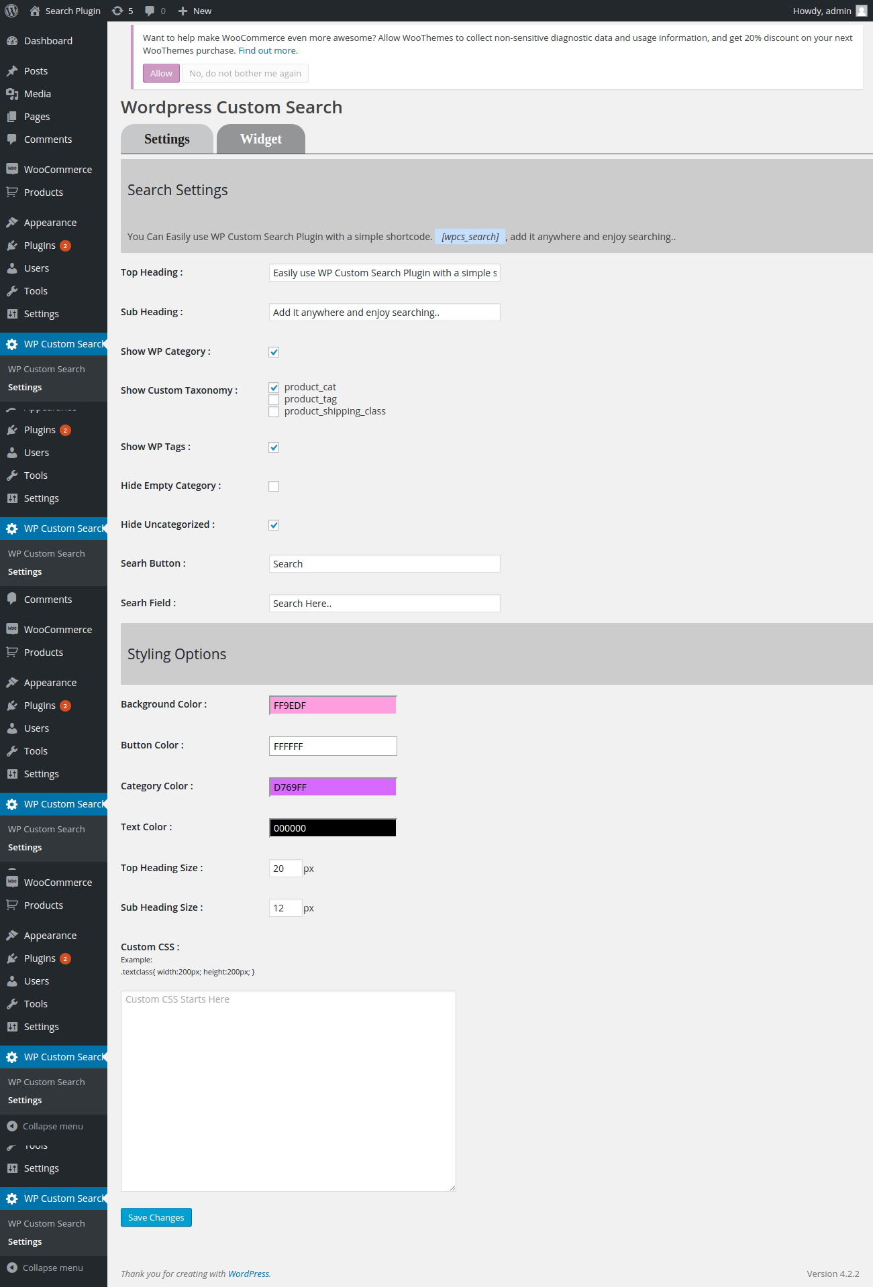The height and width of the screenshot is (1287, 873).
Task: Open the Dashboard gauge icon
Action: tap(12, 41)
